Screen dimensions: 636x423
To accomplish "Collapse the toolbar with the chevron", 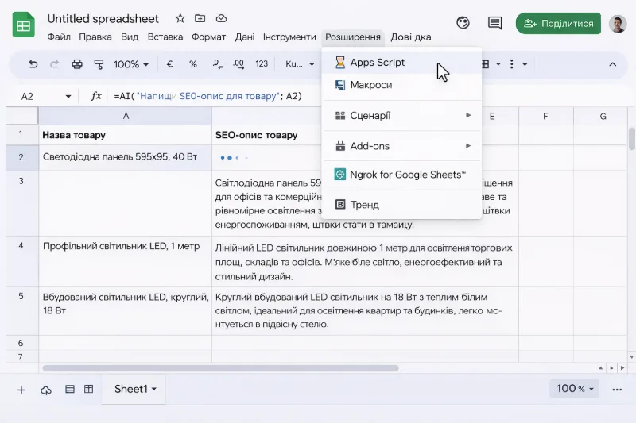I will 612,64.
